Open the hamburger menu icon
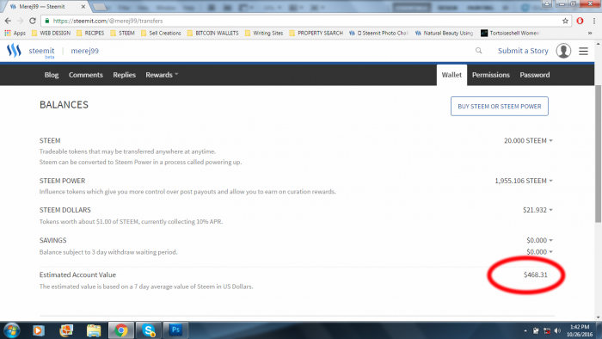This screenshot has width=602, height=339. (x=583, y=51)
